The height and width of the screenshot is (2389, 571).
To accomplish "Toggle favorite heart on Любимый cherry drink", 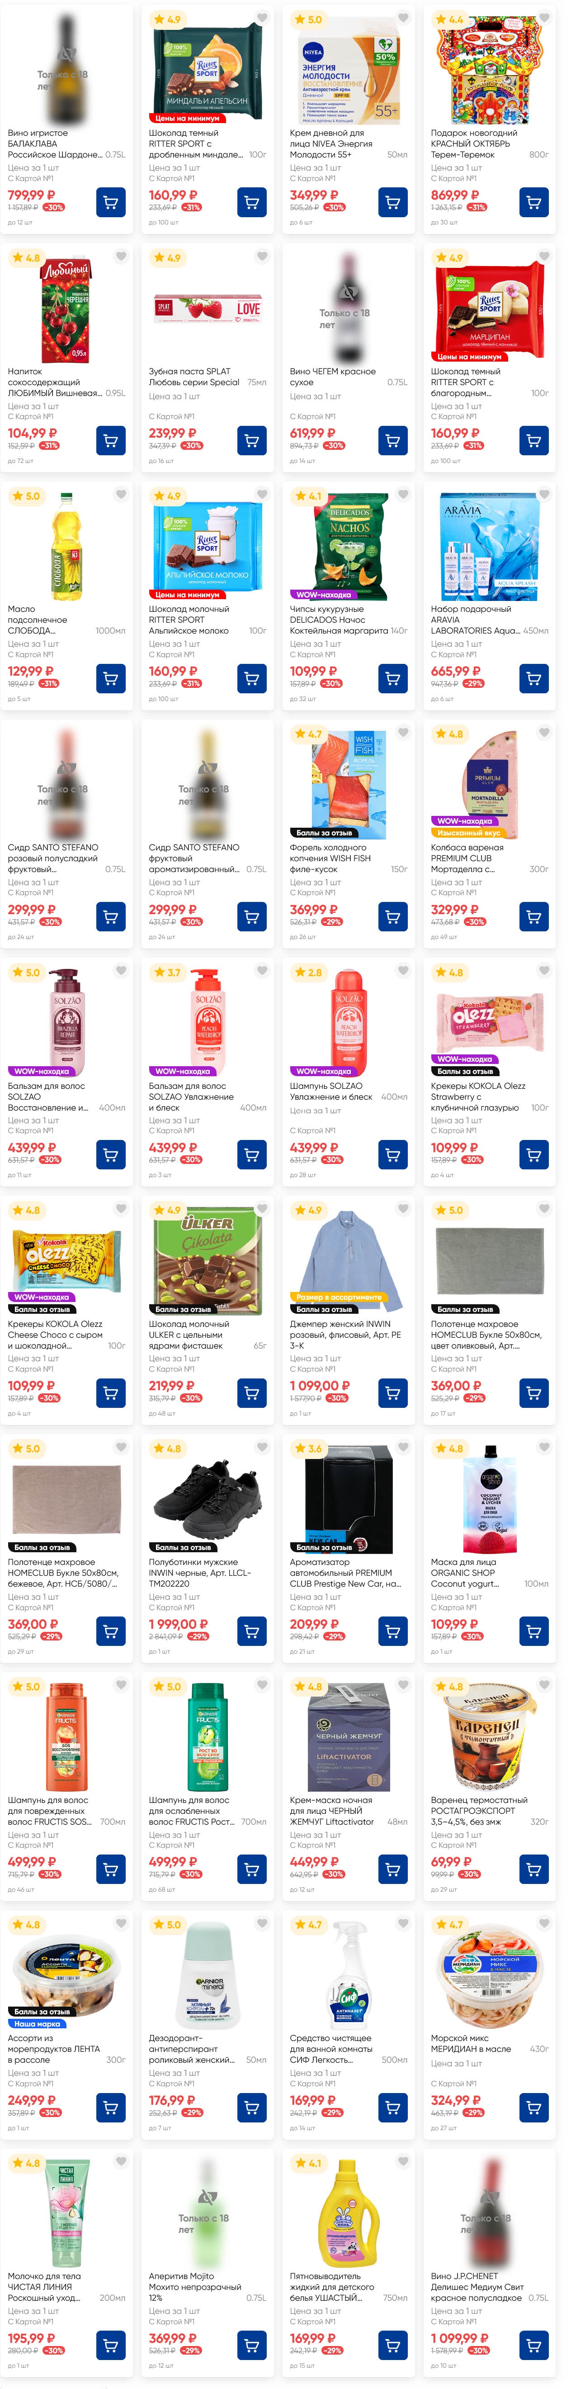I will tap(122, 256).
